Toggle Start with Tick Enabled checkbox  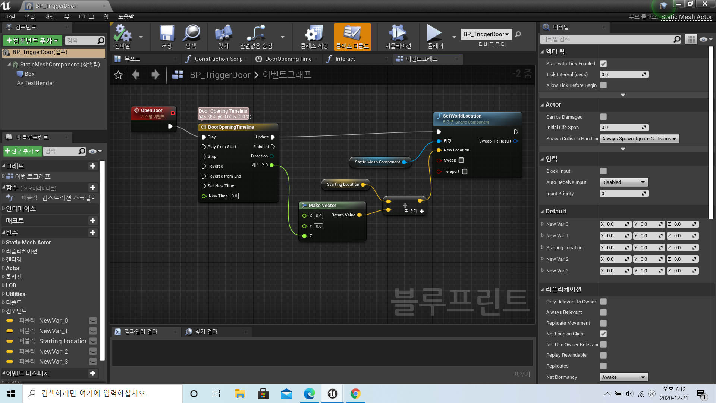pos(603,64)
